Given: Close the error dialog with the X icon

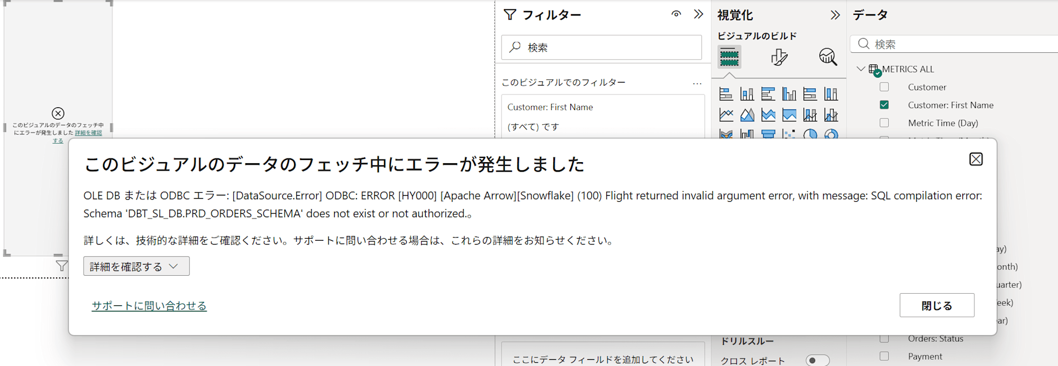Looking at the screenshot, I should [x=975, y=159].
